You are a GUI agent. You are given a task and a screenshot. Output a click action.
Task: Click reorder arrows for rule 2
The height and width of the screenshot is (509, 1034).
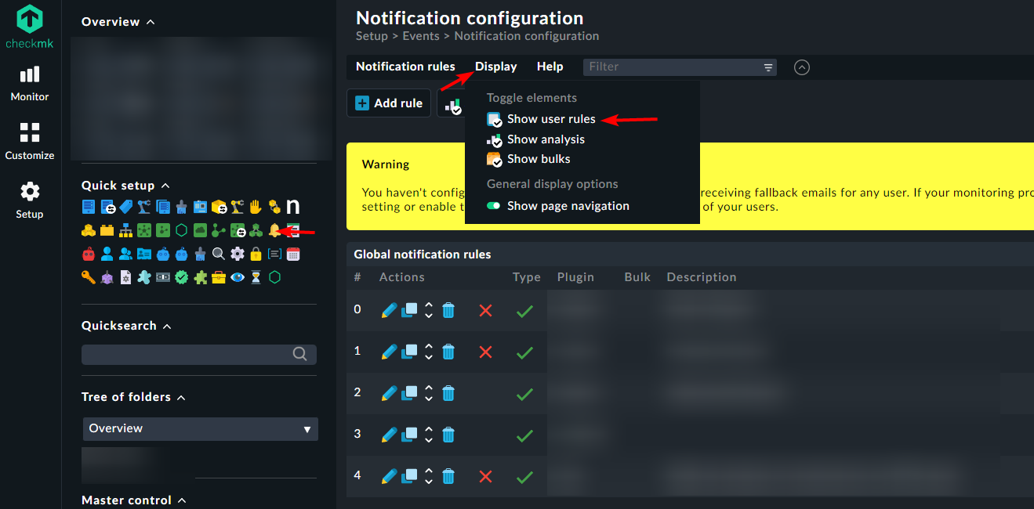pyautogui.click(x=429, y=393)
